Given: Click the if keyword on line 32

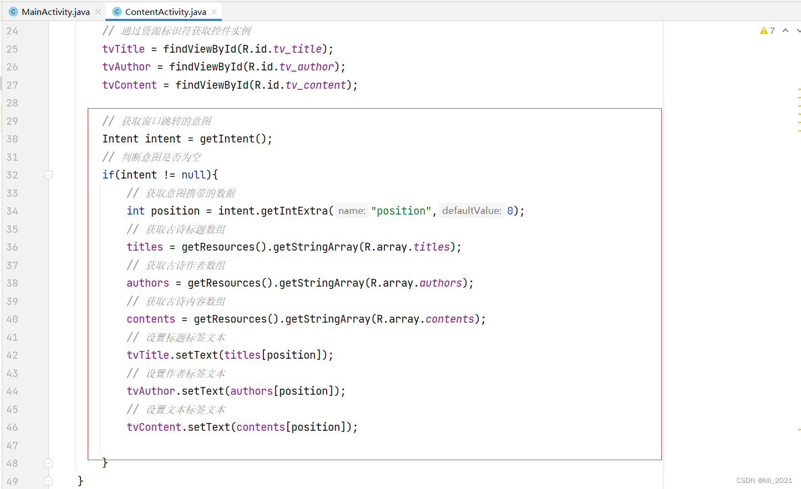Looking at the screenshot, I should tap(108, 175).
